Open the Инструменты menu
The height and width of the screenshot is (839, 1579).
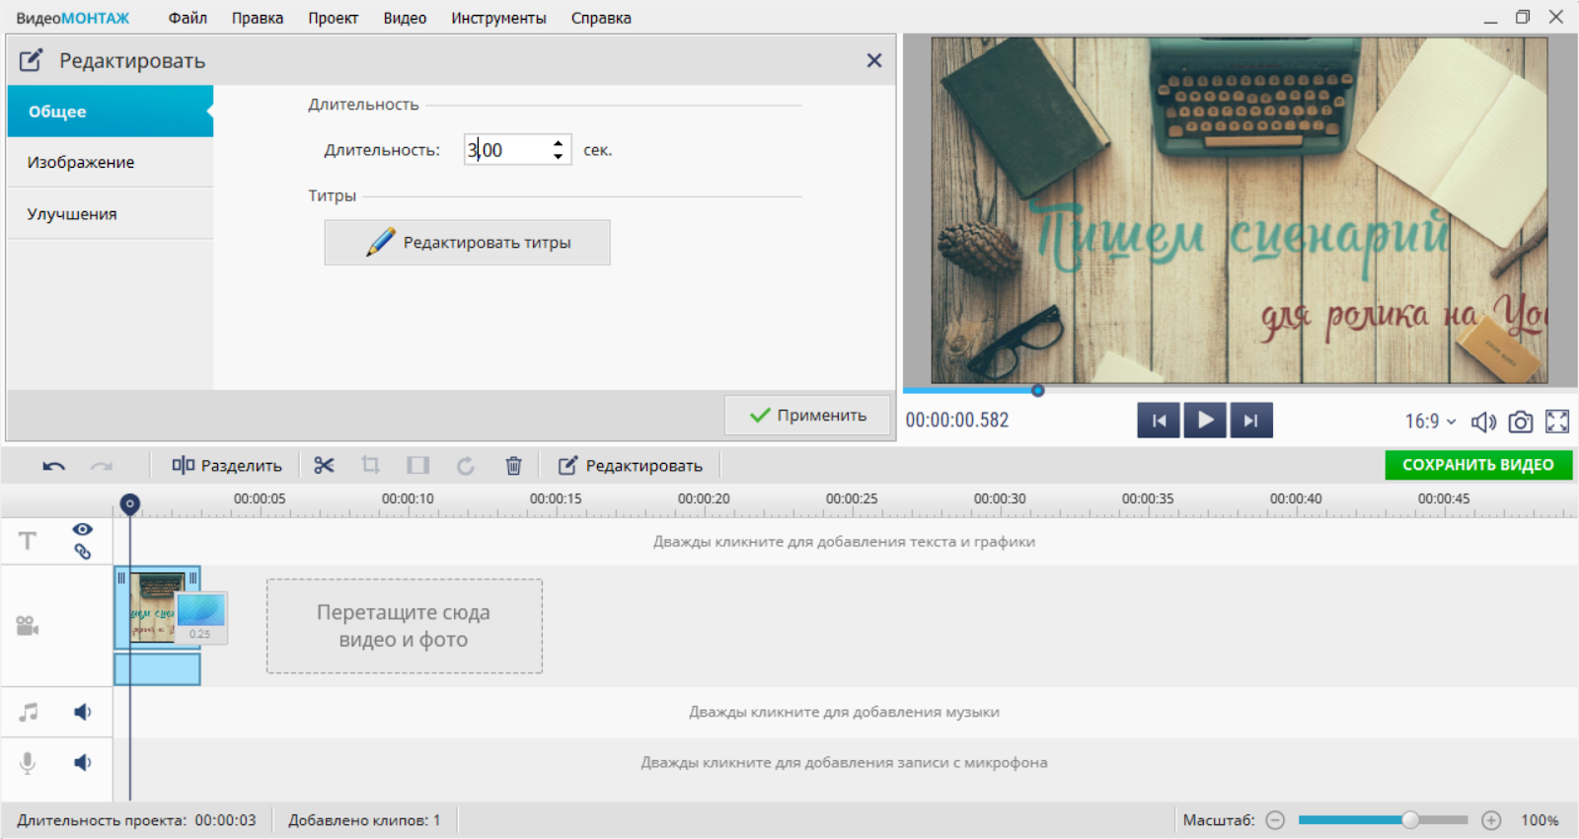click(498, 18)
